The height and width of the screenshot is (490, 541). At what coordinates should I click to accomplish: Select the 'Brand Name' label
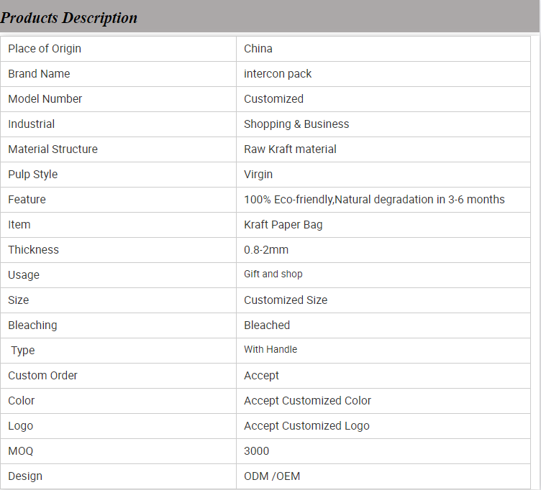click(39, 74)
